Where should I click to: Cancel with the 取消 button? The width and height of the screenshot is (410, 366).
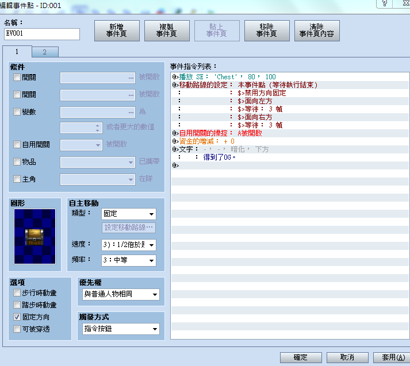[347, 357]
